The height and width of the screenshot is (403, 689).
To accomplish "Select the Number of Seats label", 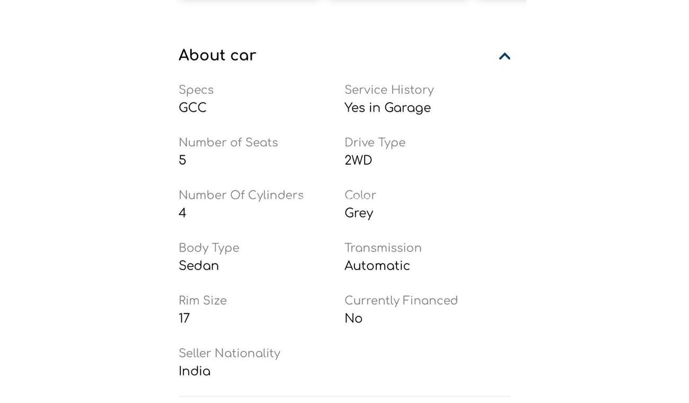I will [x=228, y=143].
